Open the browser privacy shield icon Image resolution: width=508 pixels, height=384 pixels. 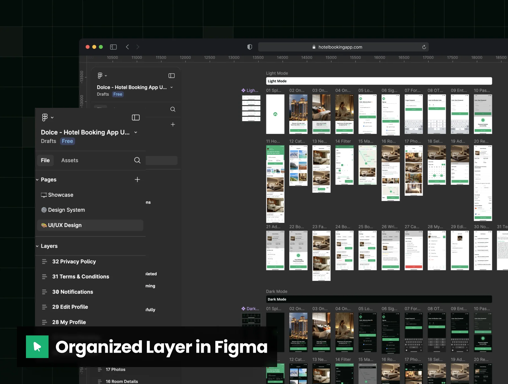[x=249, y=47]
